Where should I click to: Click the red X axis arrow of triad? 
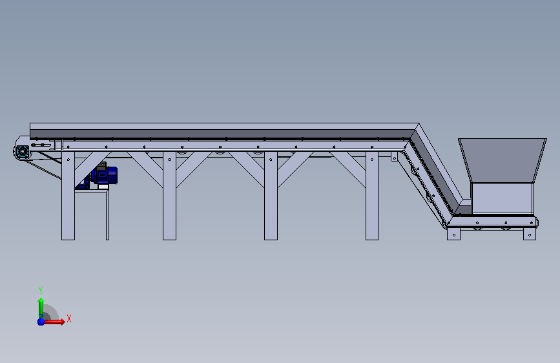(x=54, y=322)
